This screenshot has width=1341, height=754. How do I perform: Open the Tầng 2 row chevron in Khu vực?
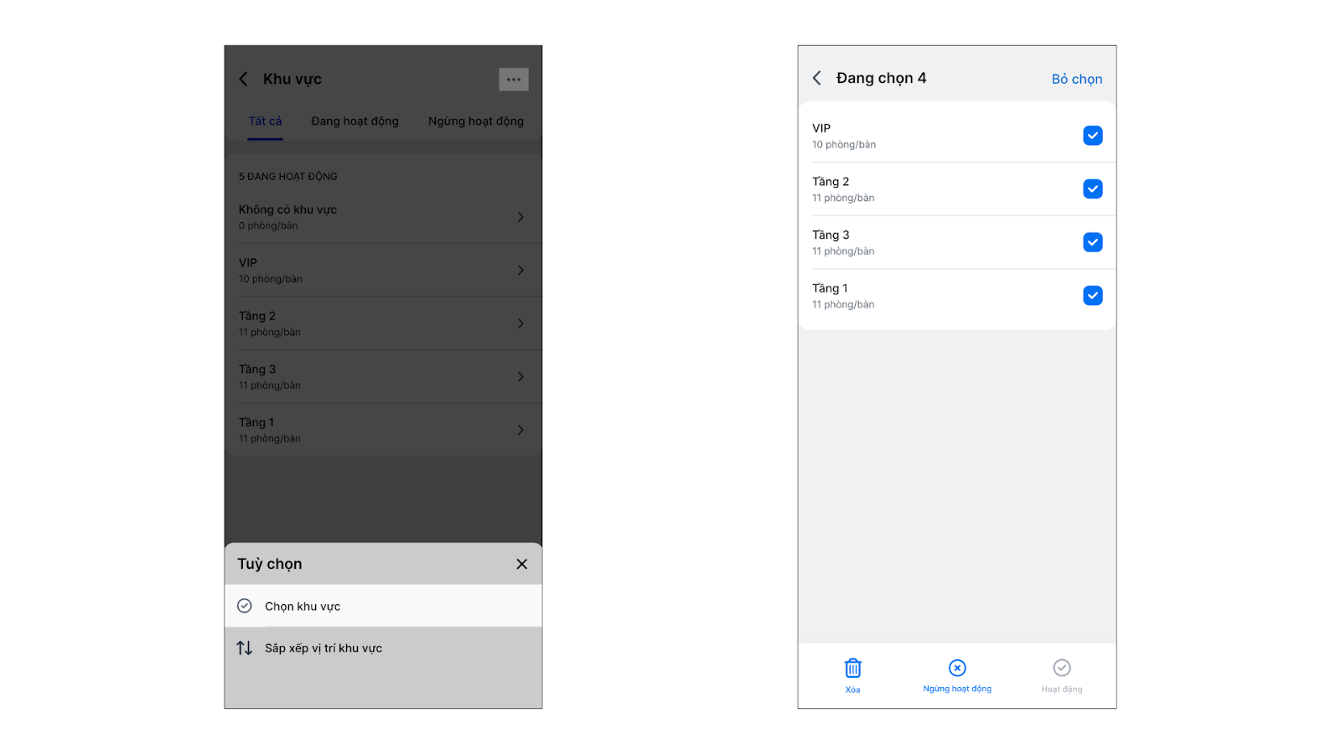coord(520,323)
